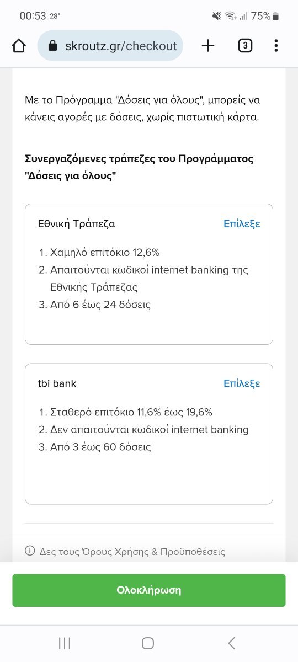Click the green Ολοκλήρωση button
The height and width of the screenshot is (662, 298).
pos(149,590)
